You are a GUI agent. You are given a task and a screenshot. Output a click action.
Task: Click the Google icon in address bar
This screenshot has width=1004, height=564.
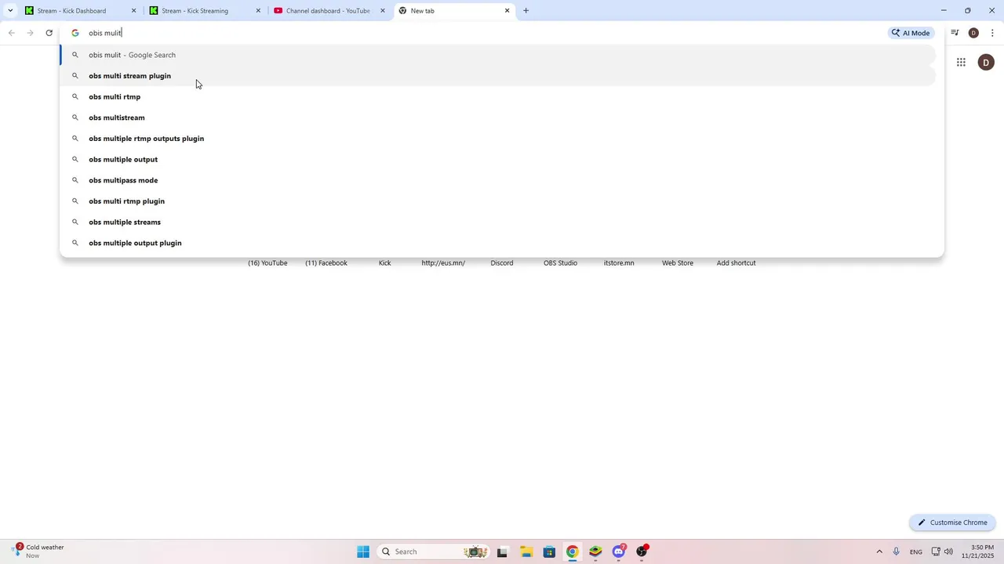[75, 33]
